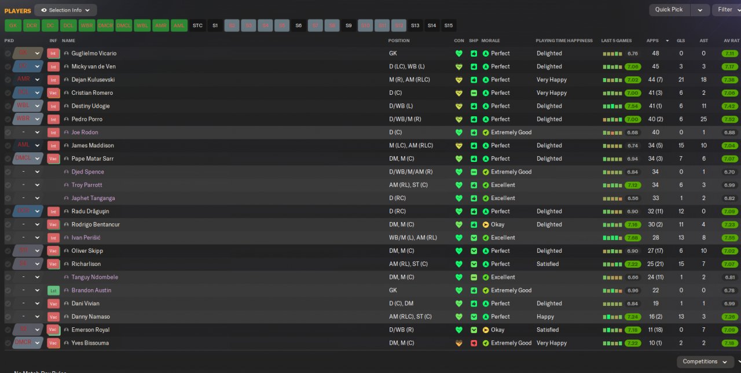
Task: Select the GK position slot
Action: [x=13, y=25]
